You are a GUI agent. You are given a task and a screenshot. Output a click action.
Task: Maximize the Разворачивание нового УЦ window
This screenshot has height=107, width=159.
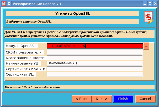[x=150, y=4]
